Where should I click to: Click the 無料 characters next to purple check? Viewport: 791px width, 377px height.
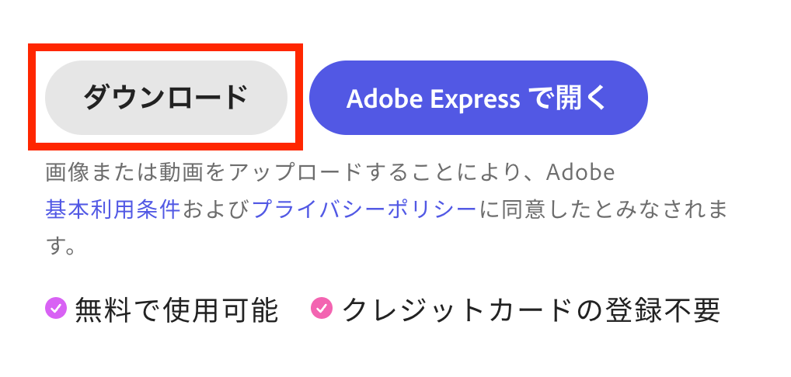(x=100, y=310)
